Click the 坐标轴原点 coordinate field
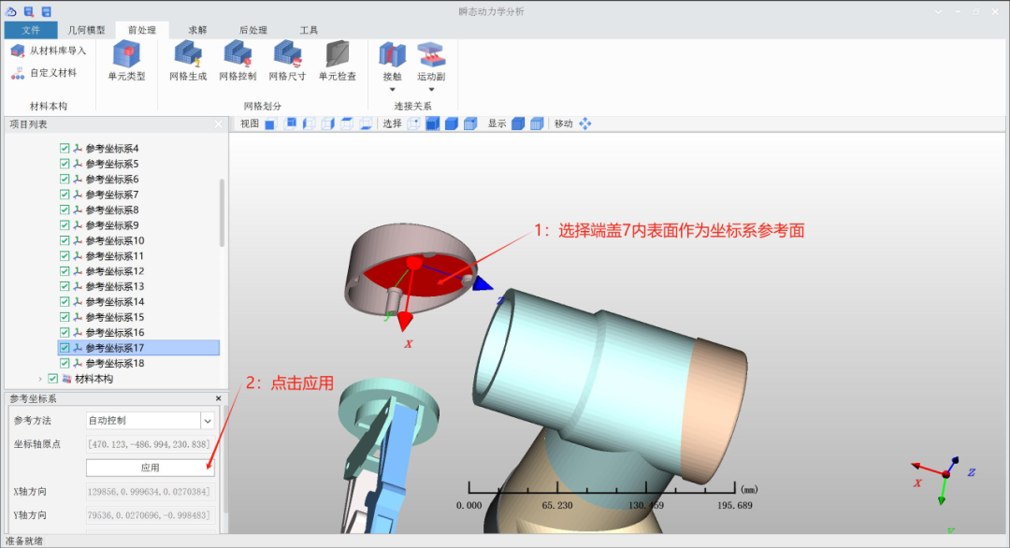This screenshot has height=548, width=1010. pyautogui.click(x=150, y=444)
